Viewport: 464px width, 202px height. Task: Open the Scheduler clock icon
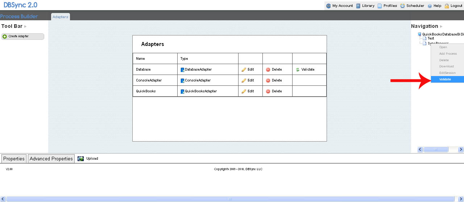click(402, 6)
